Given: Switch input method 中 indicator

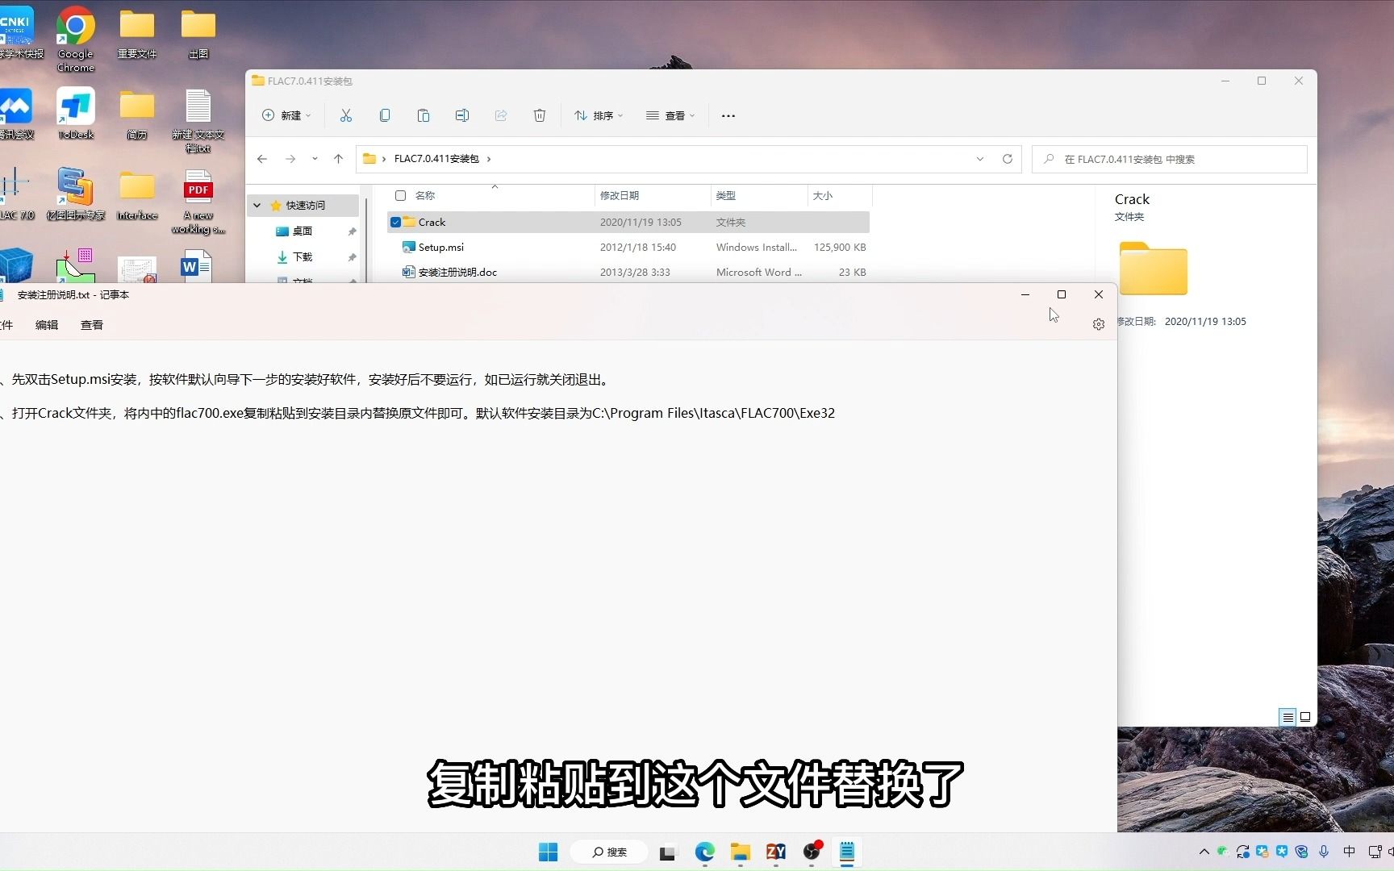Looking at the screenshot, I should tap(1350, 852).
